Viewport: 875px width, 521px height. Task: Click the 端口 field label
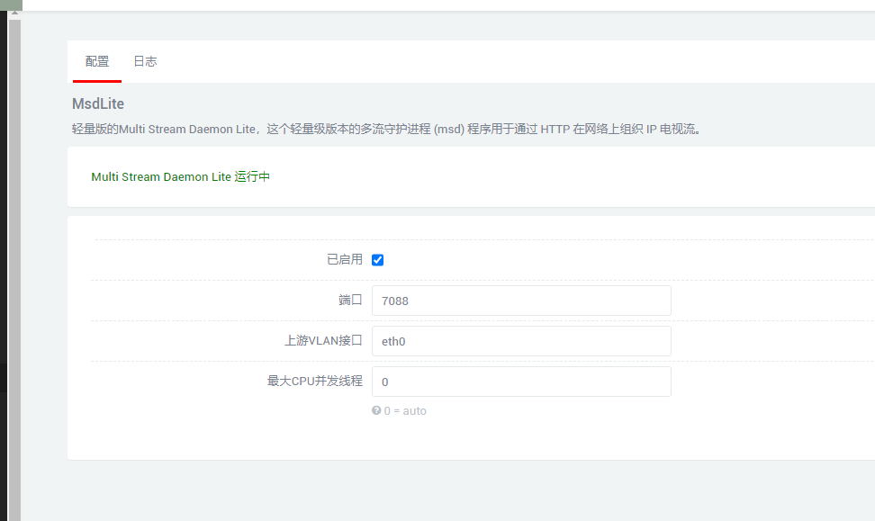(350, 300)
